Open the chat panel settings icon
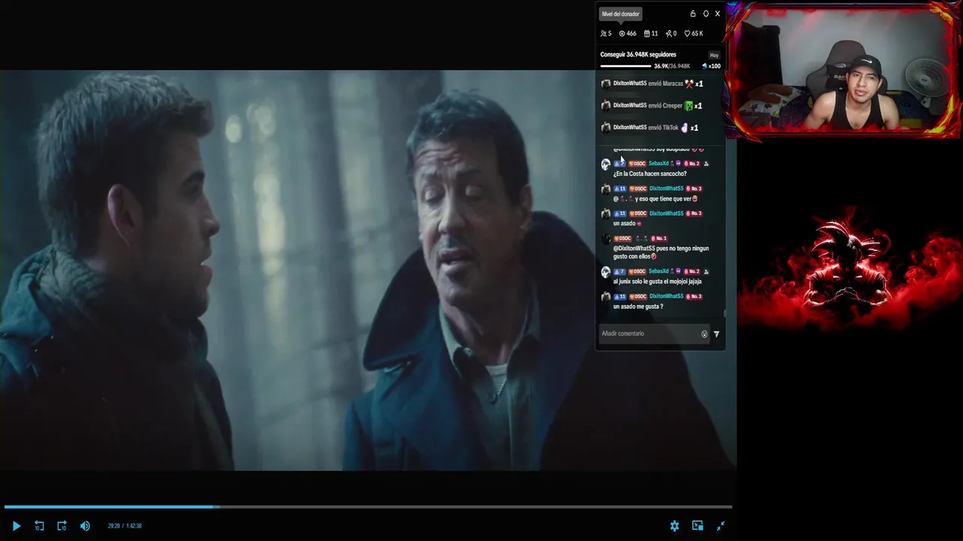 point(706,14)
